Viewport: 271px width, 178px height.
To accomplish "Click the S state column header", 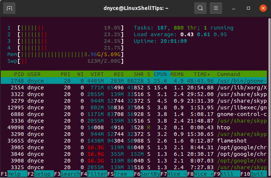I will [x=149, y=74].
